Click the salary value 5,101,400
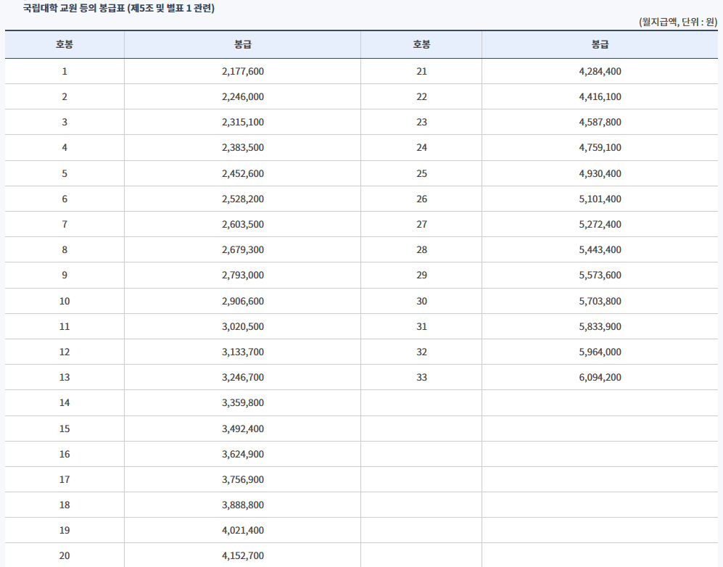 coord(600,199)
